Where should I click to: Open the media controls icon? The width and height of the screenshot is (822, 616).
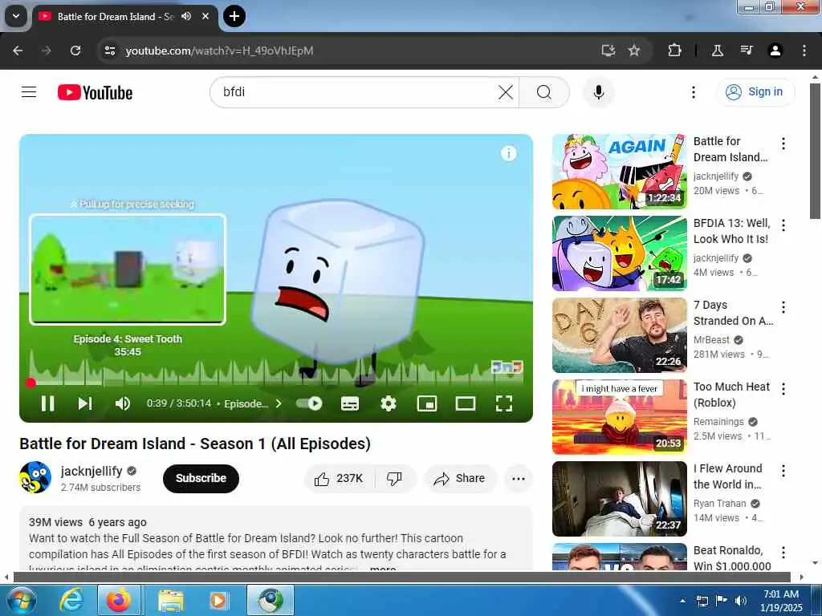pos(747,51)
